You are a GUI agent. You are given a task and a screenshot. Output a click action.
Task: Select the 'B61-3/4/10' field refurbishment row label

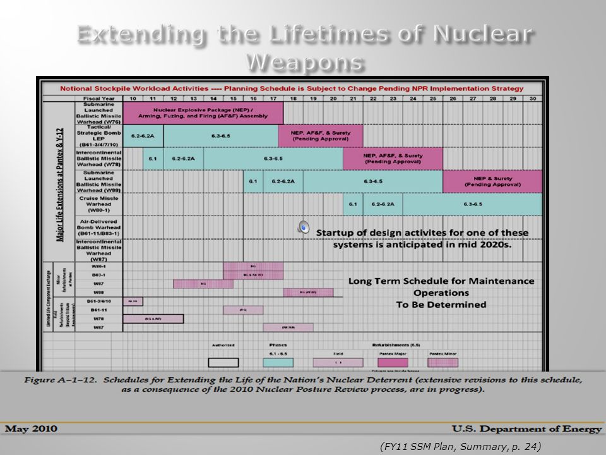(x=98, y=301)
